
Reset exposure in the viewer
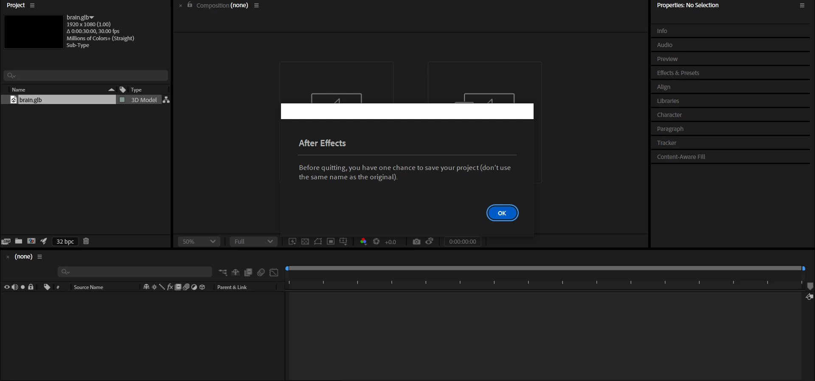click(x=376, y=242)
